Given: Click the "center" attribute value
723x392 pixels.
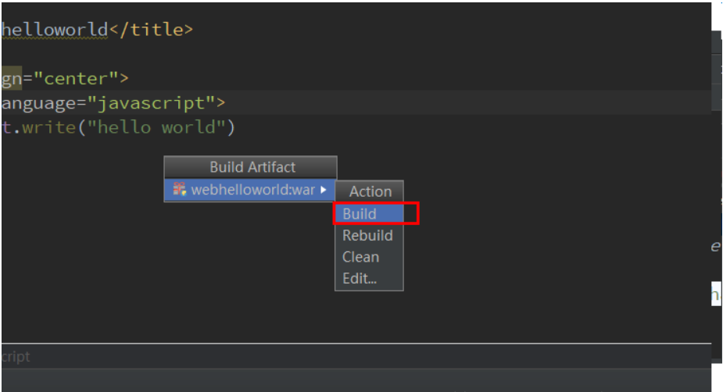Looking at the screenshot, I should coord(80,78).
